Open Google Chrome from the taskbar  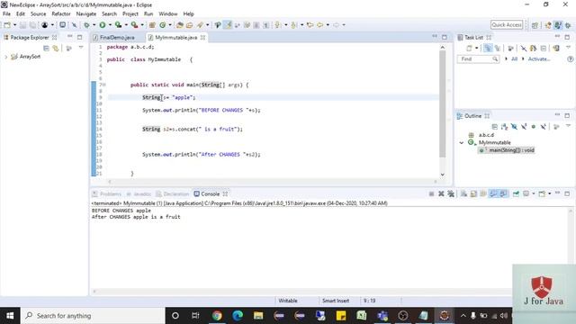coord(217,316)
